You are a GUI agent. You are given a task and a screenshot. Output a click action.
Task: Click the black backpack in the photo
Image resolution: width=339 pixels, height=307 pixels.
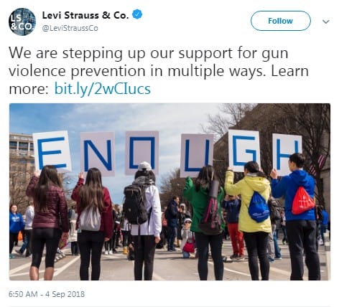pyautogui.click(x=136, y=204)
